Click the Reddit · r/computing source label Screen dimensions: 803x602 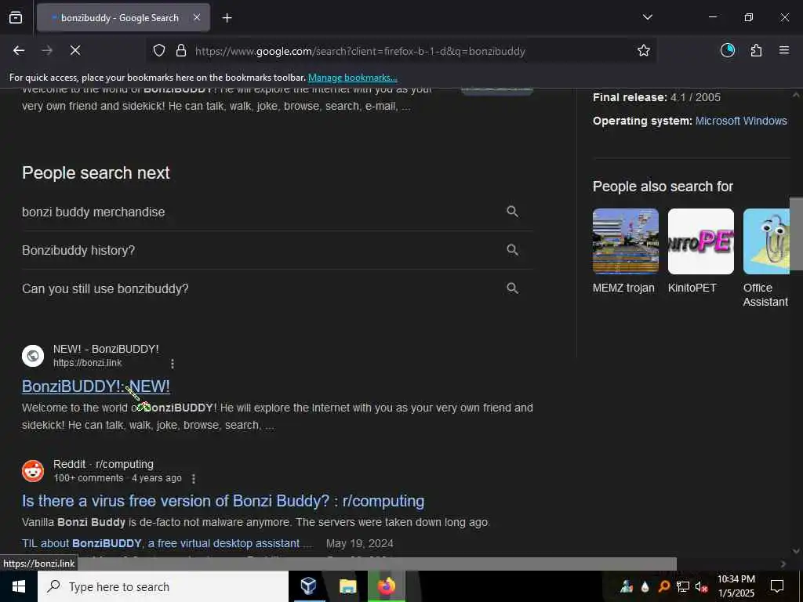pyautogui.click(x=104, y=464)
